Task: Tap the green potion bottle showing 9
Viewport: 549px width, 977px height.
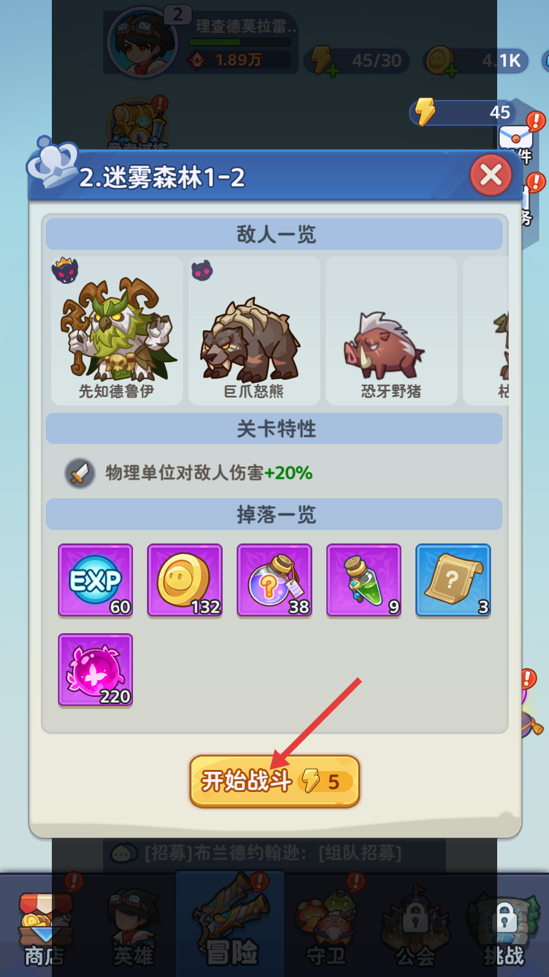Action: click(x=364, y=581)
